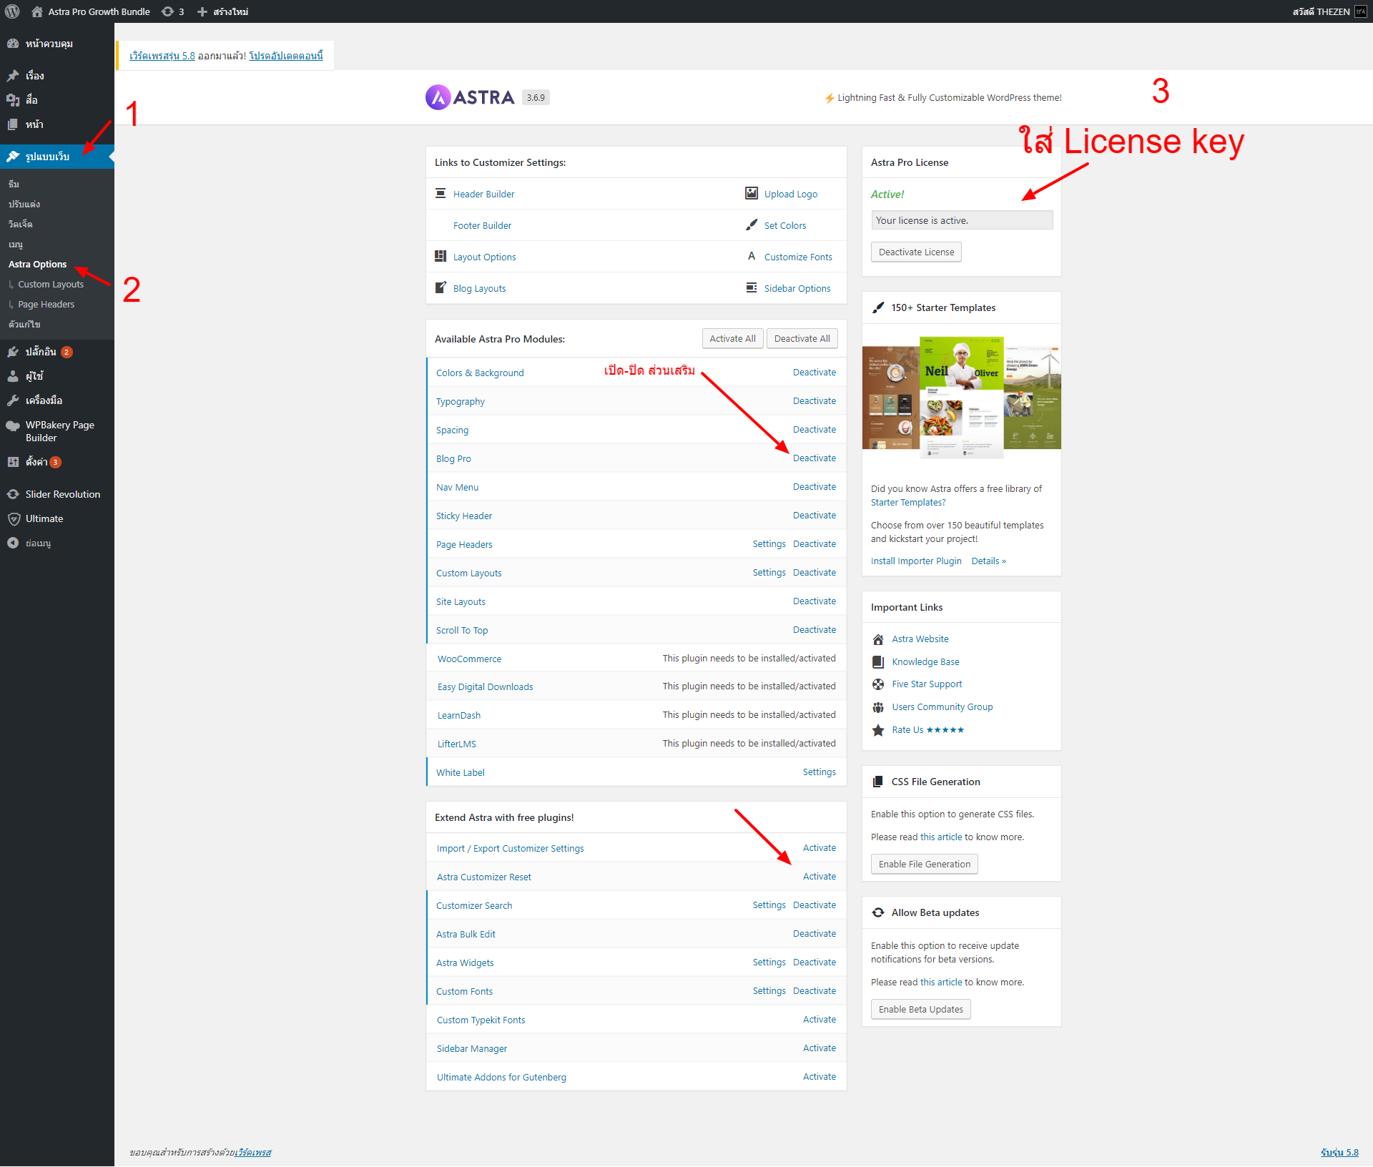Open the Custom Layouts submenu item

point(50,285)
